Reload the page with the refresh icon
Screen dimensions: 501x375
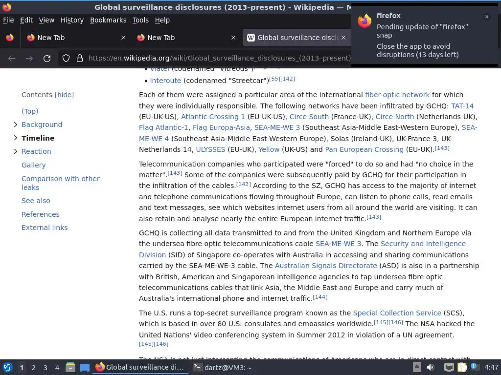(x=47, y=59)
